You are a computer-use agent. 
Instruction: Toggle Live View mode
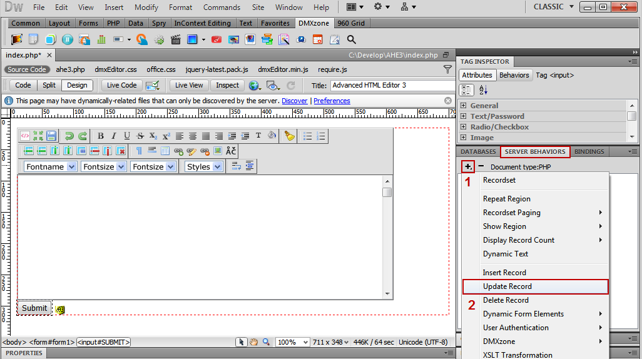189,85
